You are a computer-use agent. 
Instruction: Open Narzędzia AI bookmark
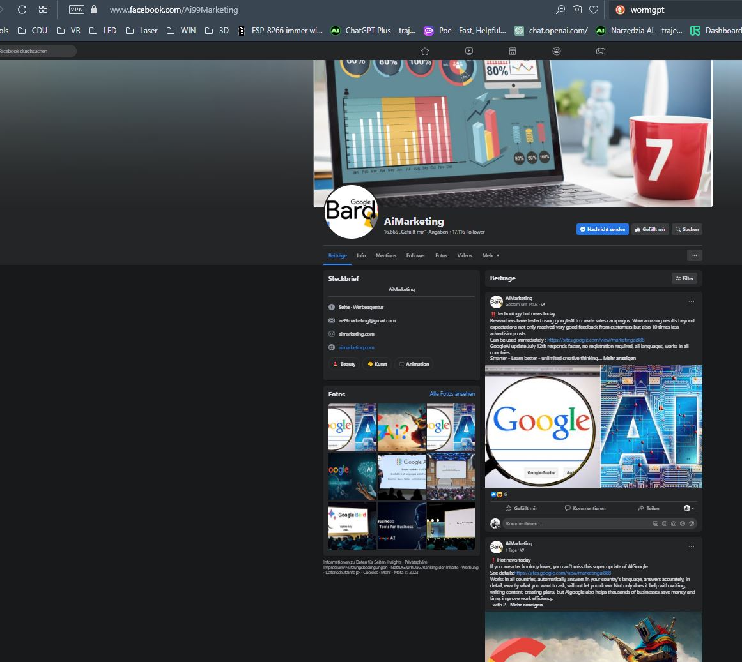[x=639, y=31]
